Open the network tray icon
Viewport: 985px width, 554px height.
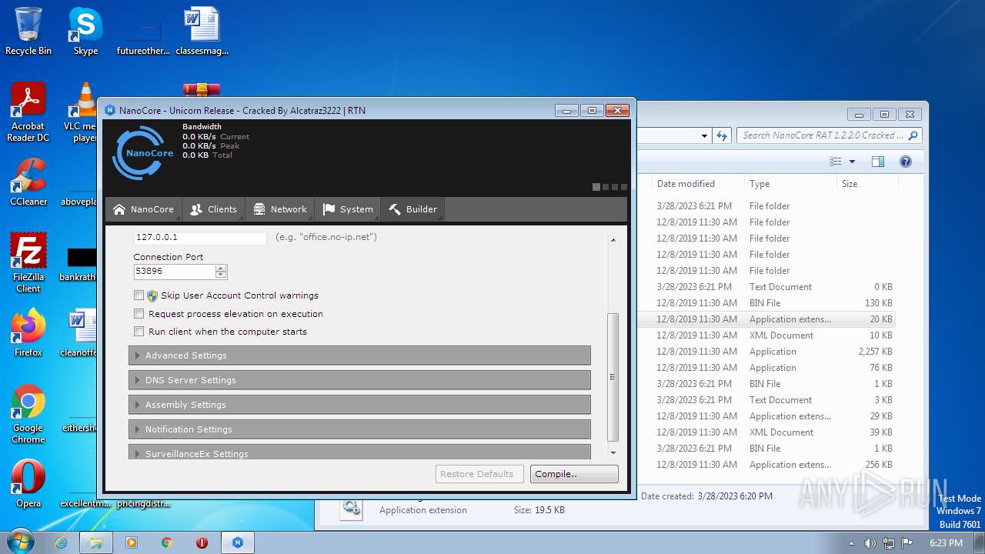click(x=889, y=543)
